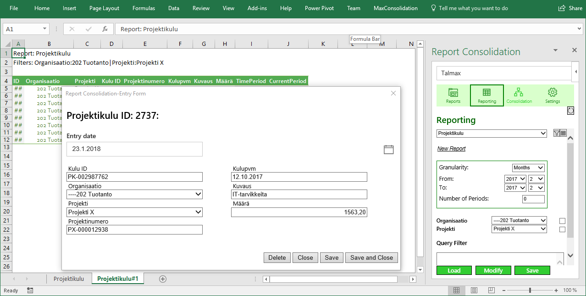Tick the checkbox next to Projekti filter
This screenshot has height=296, width=586.
point(562,229)
